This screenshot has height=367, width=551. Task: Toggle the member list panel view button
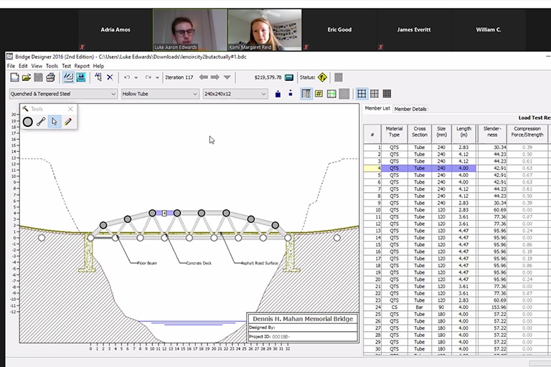point(306,94)
